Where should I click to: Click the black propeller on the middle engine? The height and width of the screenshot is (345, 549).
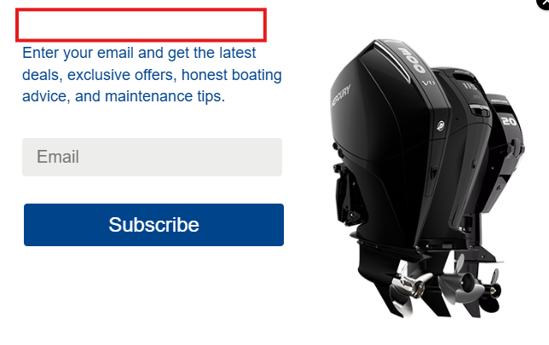[x=461, y=284]
